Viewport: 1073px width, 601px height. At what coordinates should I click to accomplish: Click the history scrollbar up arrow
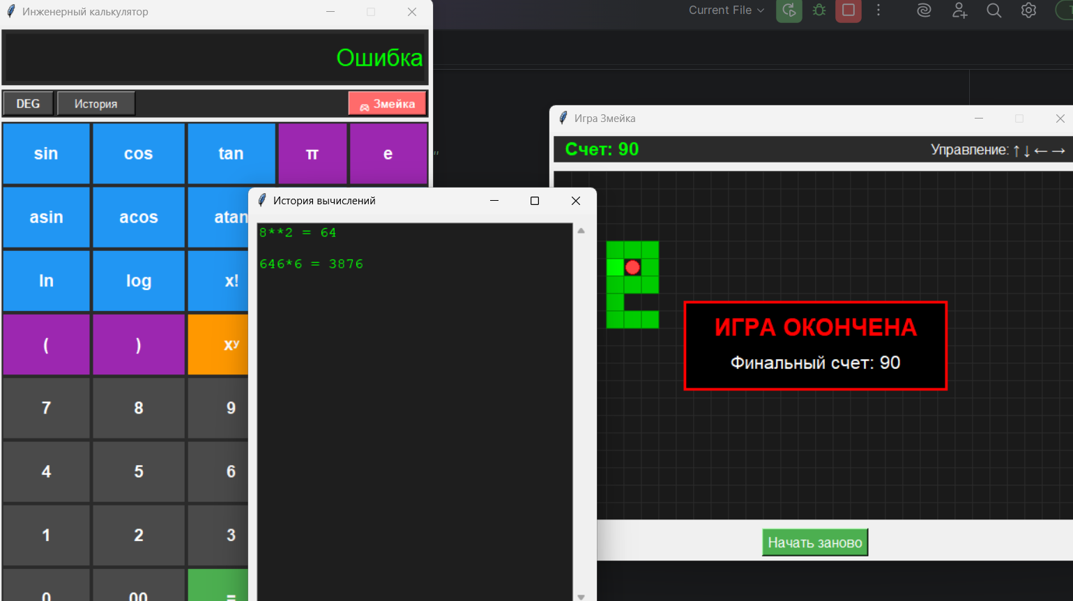click(x=581, y=231)
